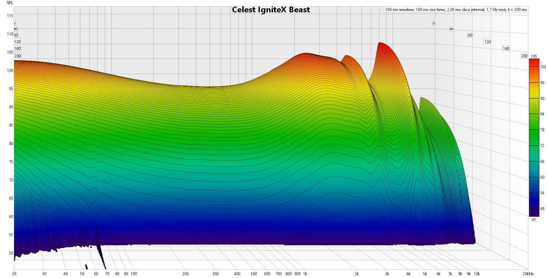Image resolution: width=548 pixels, height=278 pixels.
Task: Click the 0 label on the right-side time axis
Action: [x=434, y=23]
